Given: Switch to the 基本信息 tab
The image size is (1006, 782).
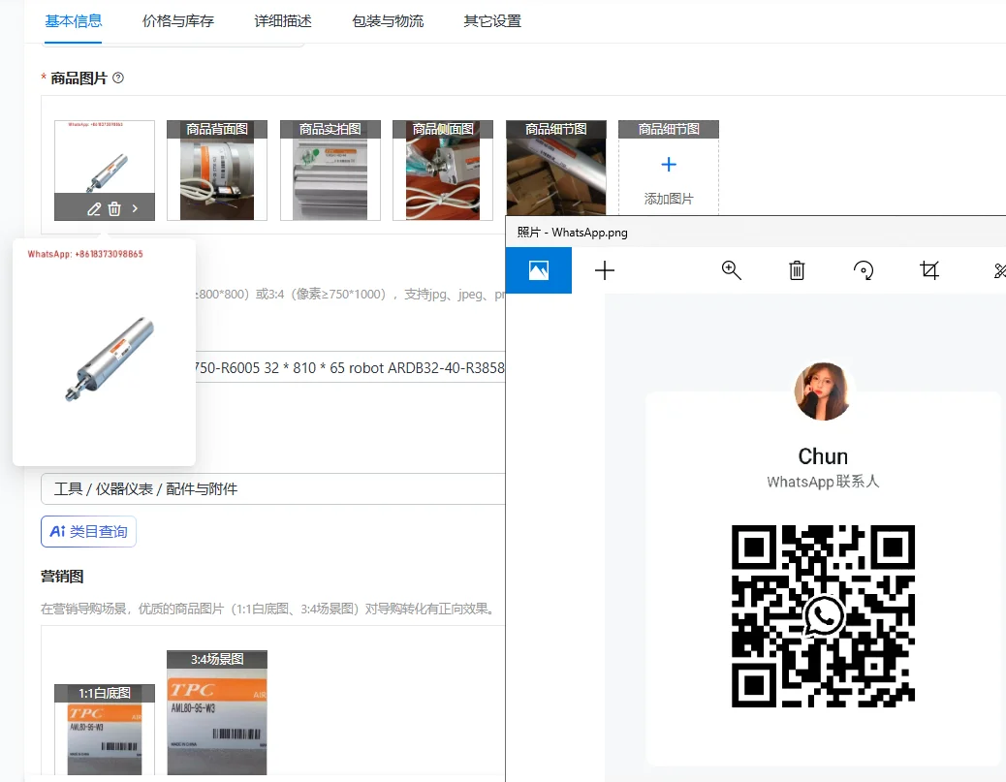Looking at the screenshot, I should point(73,21).
